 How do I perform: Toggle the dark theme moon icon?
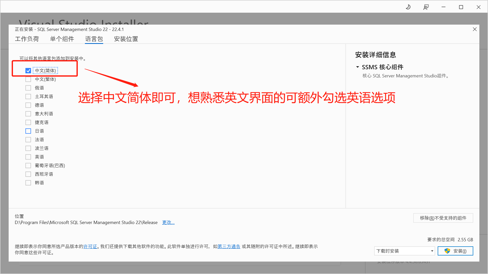click(x=408, y=7)
